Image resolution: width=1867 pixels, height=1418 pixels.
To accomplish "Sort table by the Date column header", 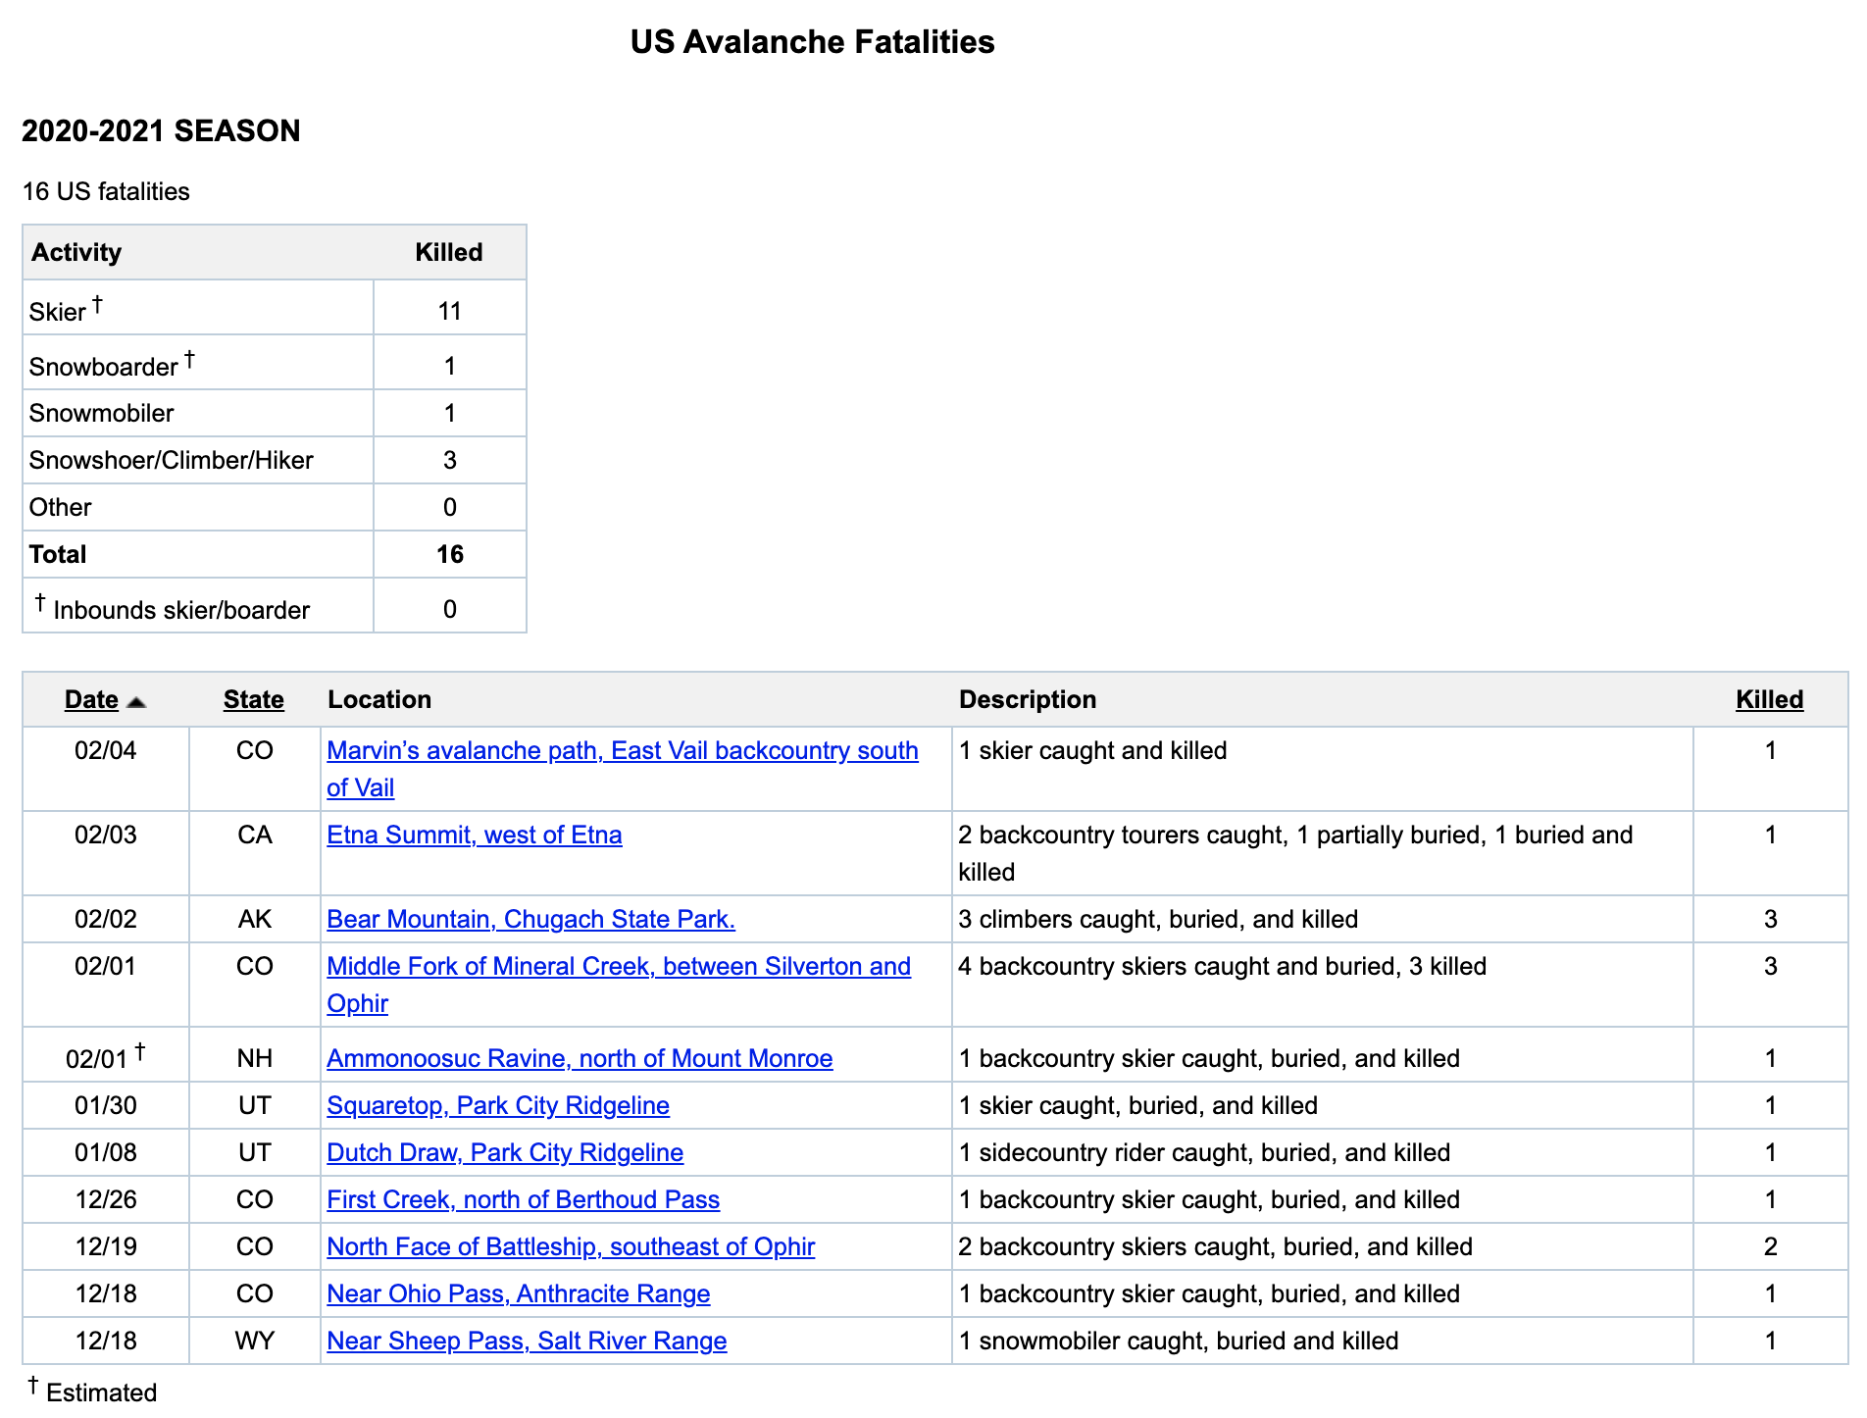I will tap(91, 699).
